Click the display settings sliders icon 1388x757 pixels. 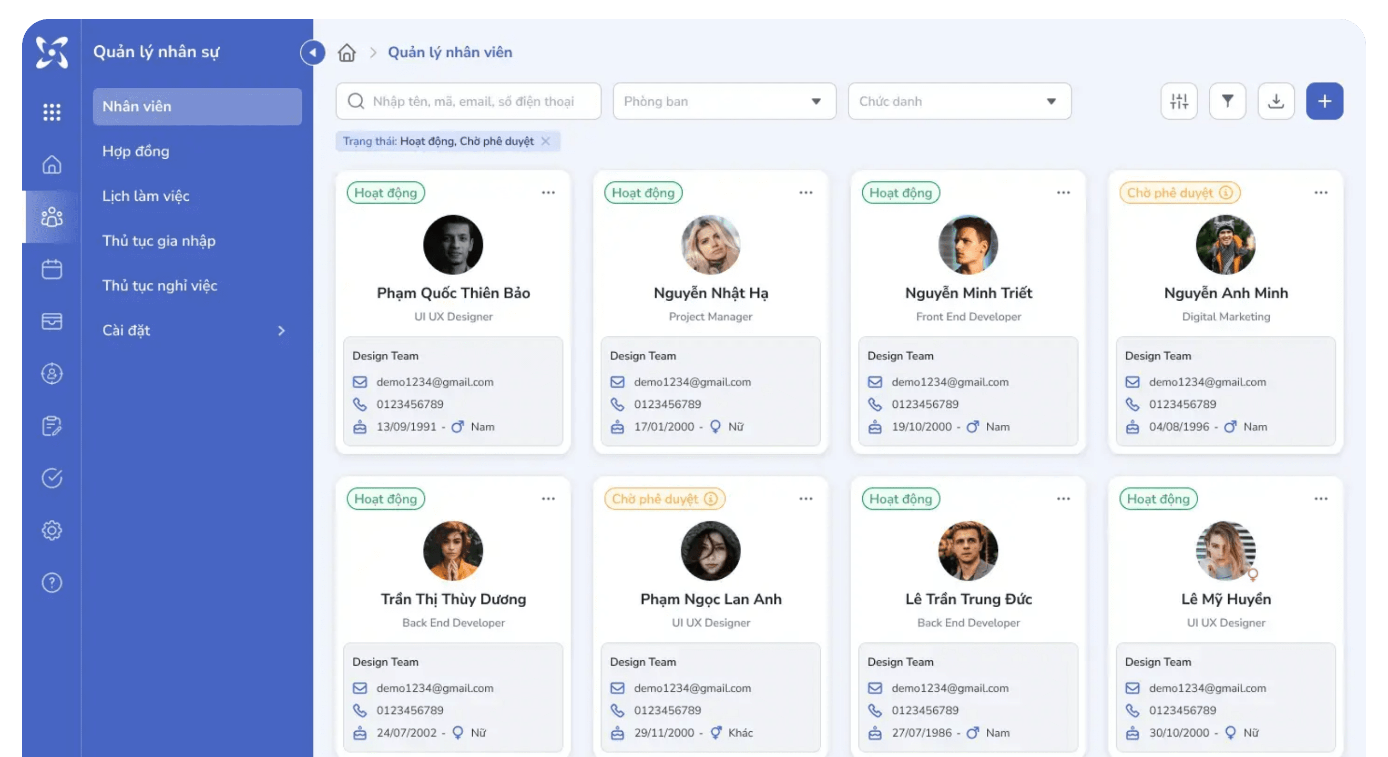[x=1178, y=101]
